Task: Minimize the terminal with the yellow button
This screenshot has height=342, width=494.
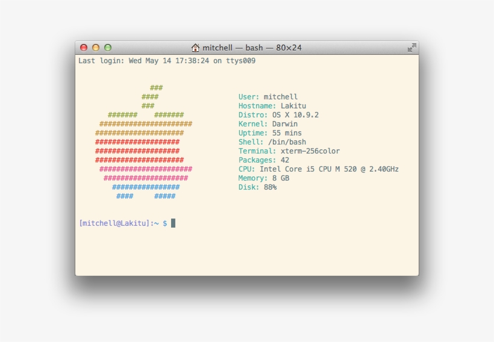Action: 96,48
